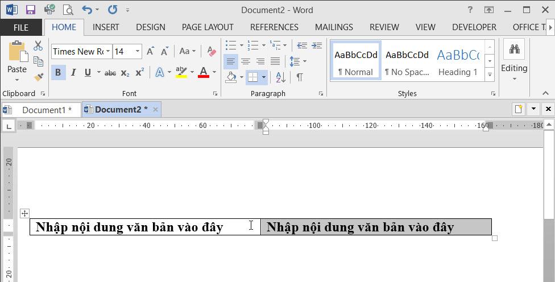Viewport: 555px width, 282px height.
Task: Open Print Preview magnifier icon
Action: pyautogui.click(x=68, y=10)
